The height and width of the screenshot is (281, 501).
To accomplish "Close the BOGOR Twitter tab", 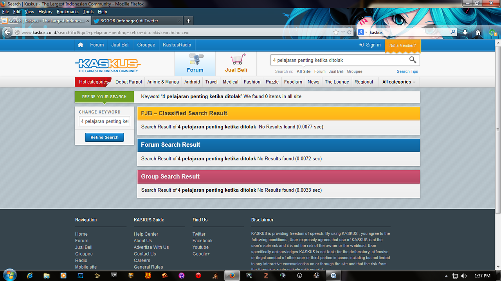I will [179, 21].
